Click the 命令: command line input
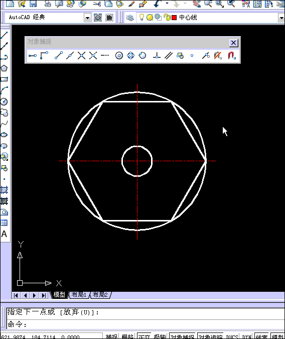 [146, 324]
